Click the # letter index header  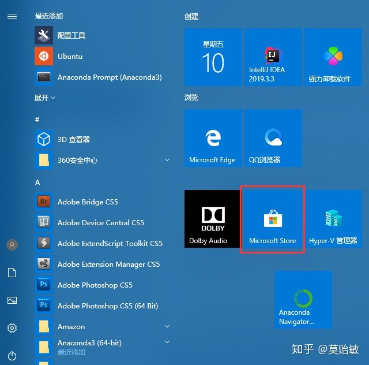pos(37,120)
